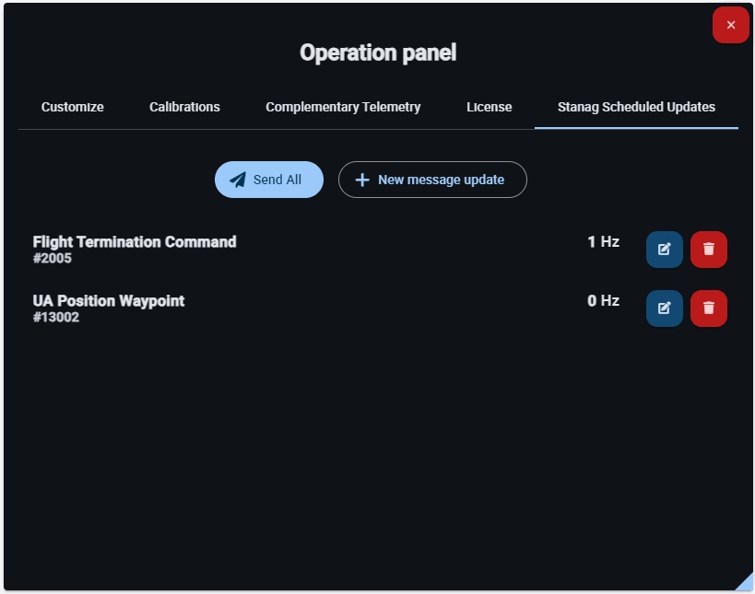Click the paper plane Send All icon

click(x=238, y=180)
